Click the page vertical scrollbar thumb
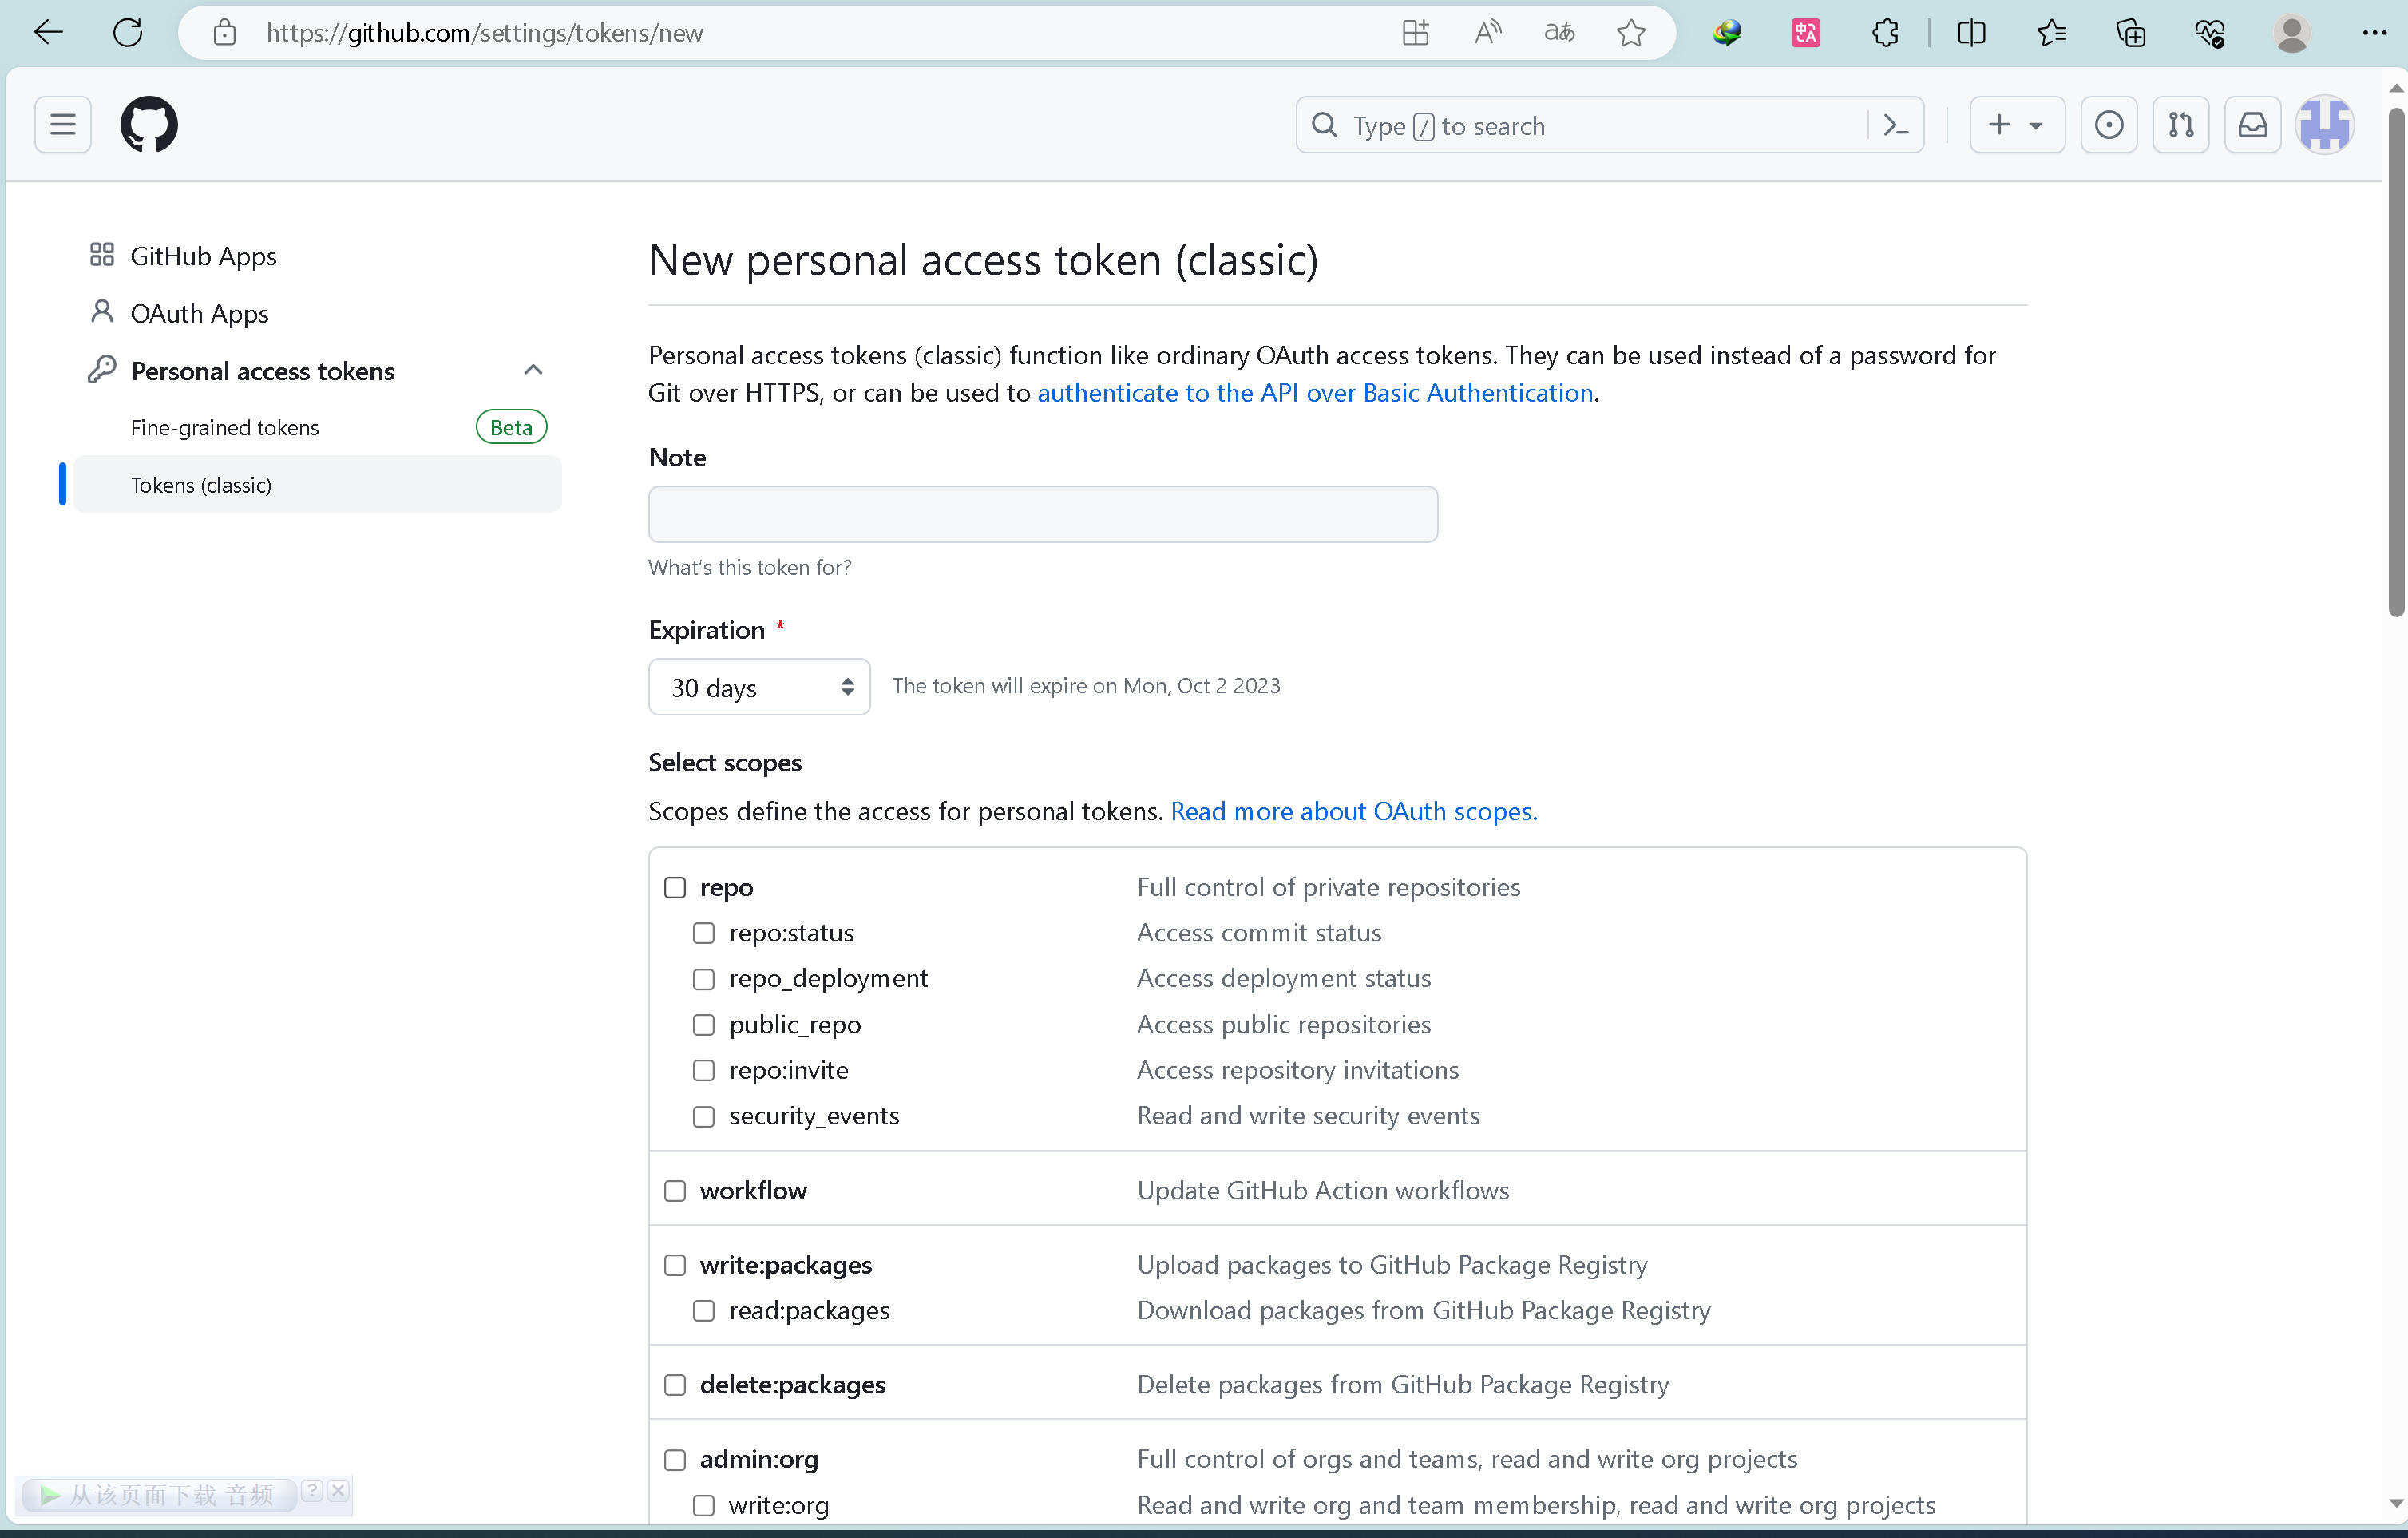The image size is (2408, 1538). (2395, 360)
